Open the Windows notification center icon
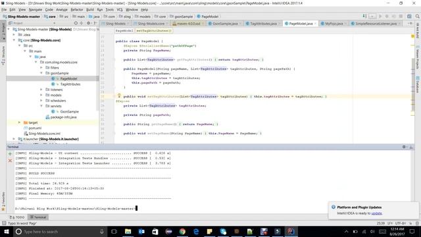 (x=412, y=231)
